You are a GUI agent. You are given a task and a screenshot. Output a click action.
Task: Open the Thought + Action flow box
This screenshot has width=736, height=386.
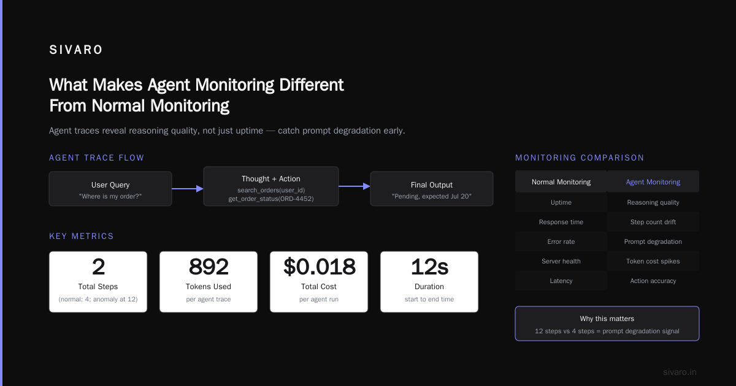[x=271, y=186]
